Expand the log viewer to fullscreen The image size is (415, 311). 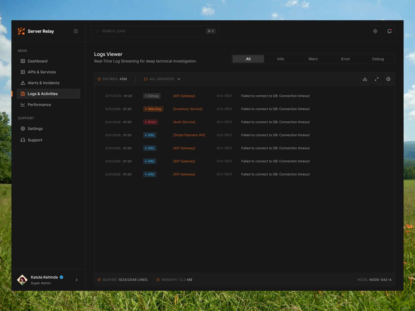click(x=377, y=79)
